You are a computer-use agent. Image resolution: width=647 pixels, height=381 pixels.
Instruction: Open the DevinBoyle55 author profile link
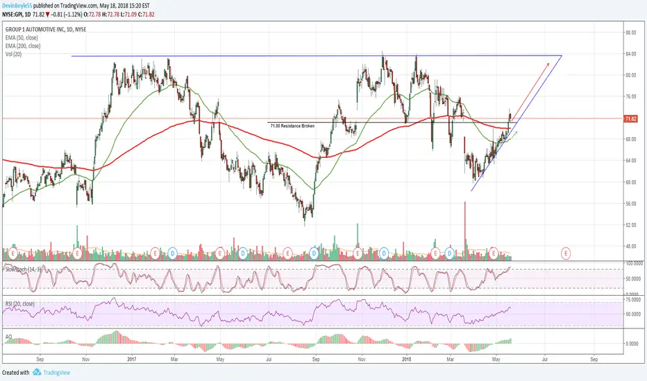click(17, 6)
